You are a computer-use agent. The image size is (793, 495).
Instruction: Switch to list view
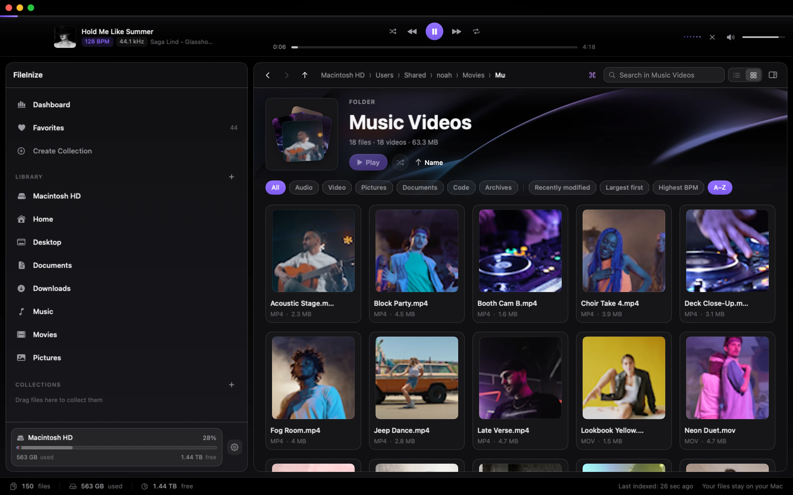[x=737, y=75]
